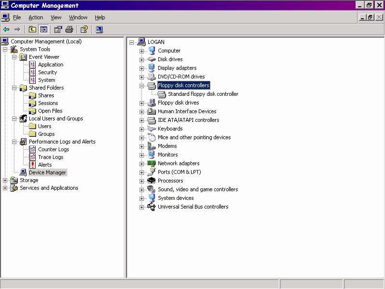
Task: Click the Mice and other pointing devices icon
Action: (152, 137)
